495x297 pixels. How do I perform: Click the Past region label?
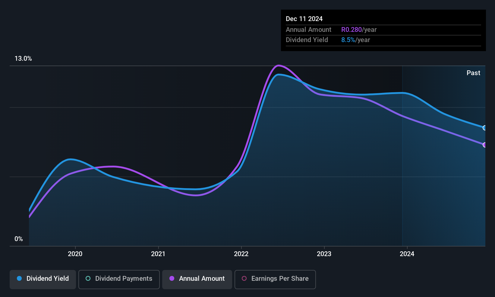click(473, 73)
